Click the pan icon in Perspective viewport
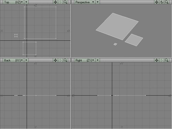Image resolution: width=172 pixels, height=129 pixels. coord(157,2)
